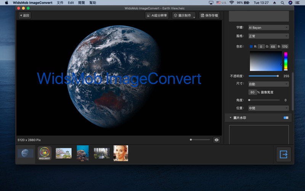Open the U.S. input source menu
Screen dimensions: 305x191
[222, 3]
